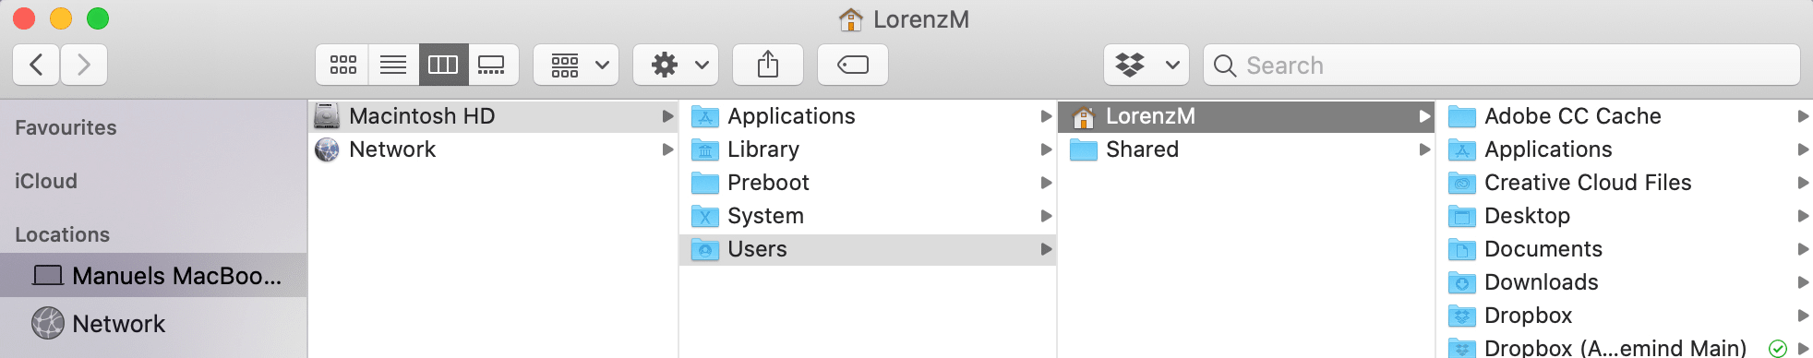Click the Library folder icon
Viewport: 1813px width, 358px height.
click(x=705, y=149)
